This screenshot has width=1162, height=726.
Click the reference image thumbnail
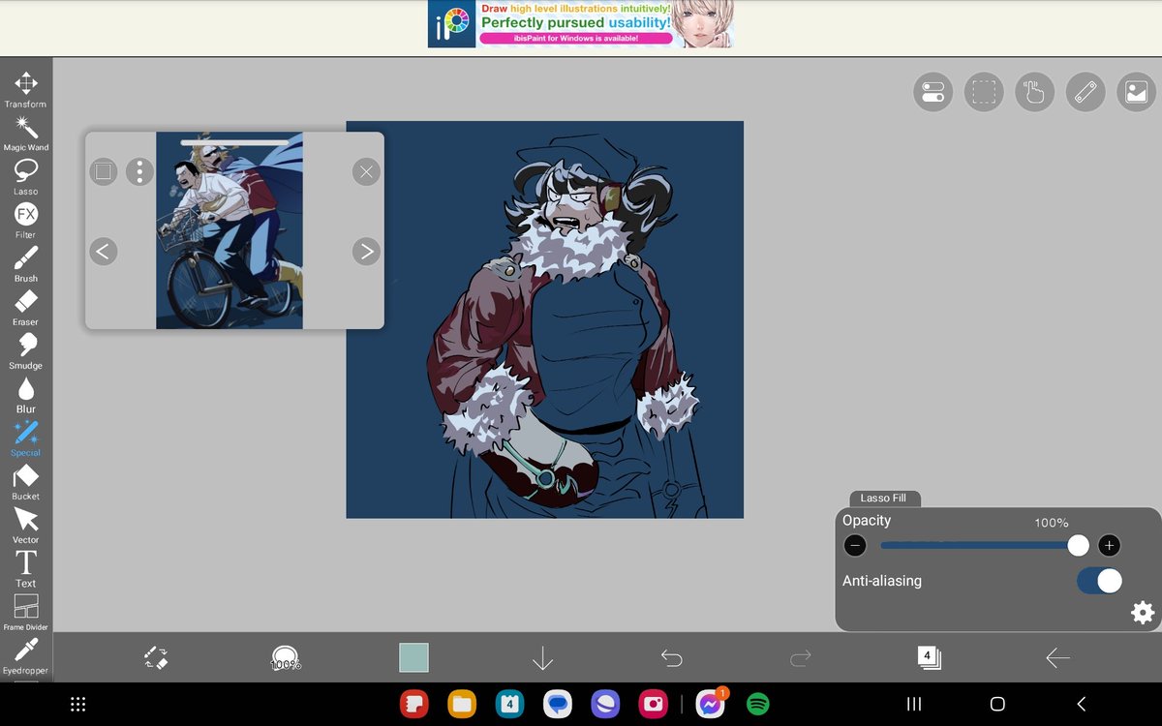click(229, 230)
